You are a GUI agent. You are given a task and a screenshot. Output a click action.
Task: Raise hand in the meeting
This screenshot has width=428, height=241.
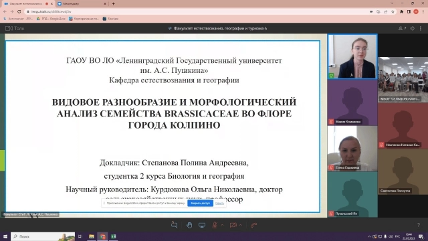189,225
